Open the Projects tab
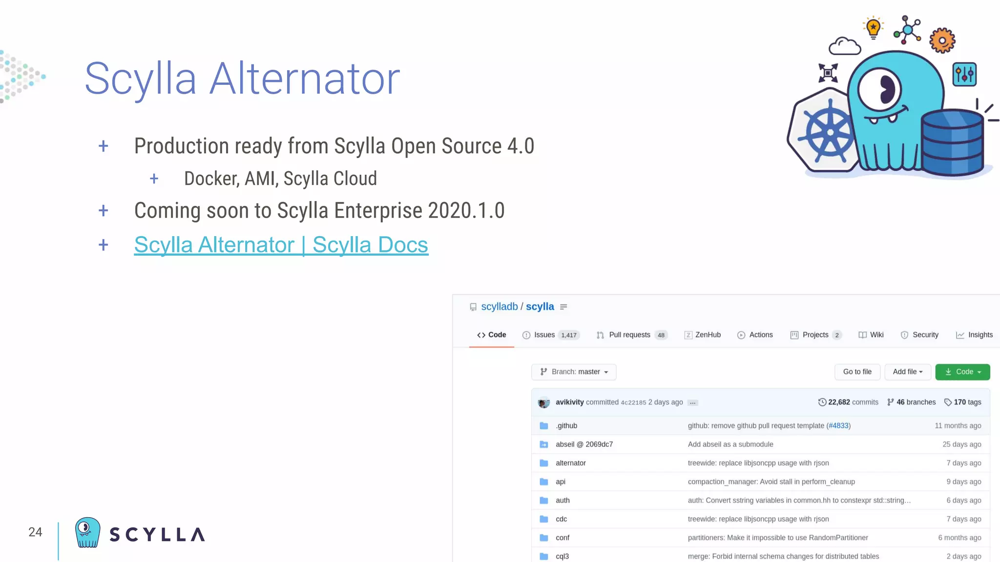 point(816,335)
